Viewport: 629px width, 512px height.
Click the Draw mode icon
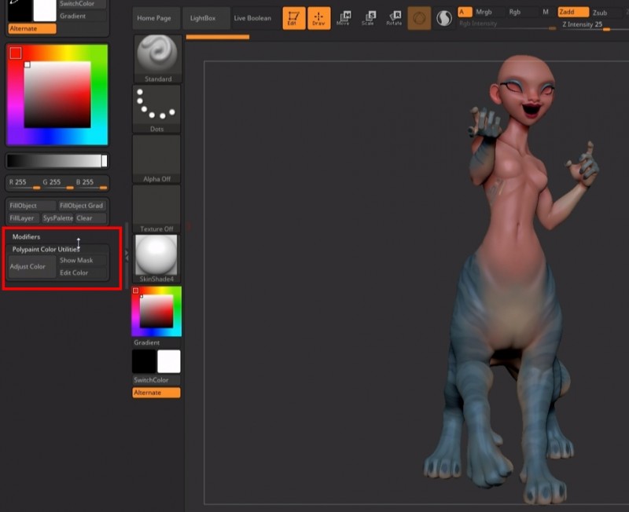pos(318,18)
